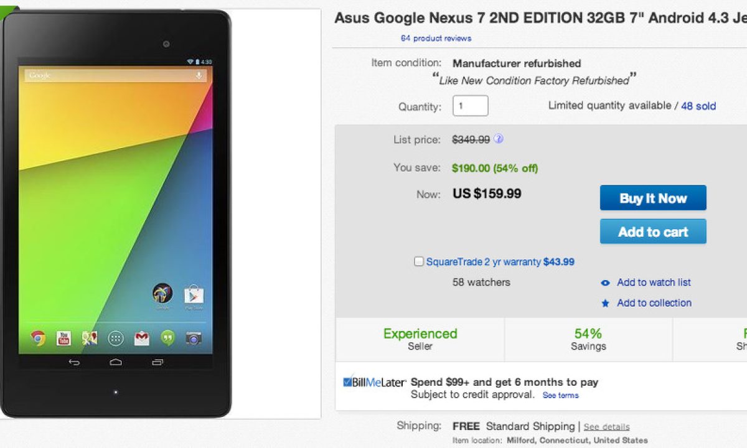Image resolution: width=747 pixels, height=448 pixels.
Task: Open the SquareTrade 2 yr warranty link
Action: click(483, 262)
